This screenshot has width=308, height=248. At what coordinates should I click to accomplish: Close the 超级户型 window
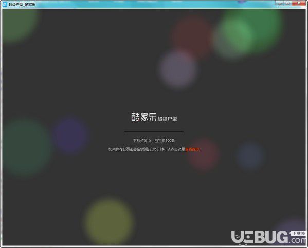[x=299, y=3]
